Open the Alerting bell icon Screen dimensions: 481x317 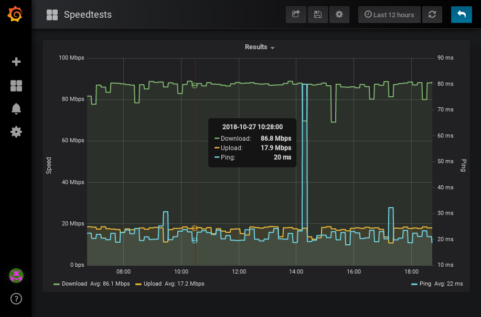pyautogui.click(x=16, y=108)
